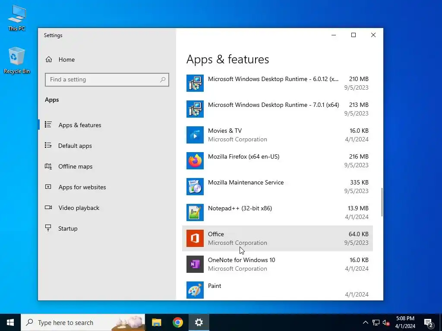
Task: Open Video playback settings page
Action: coord(79,208)
